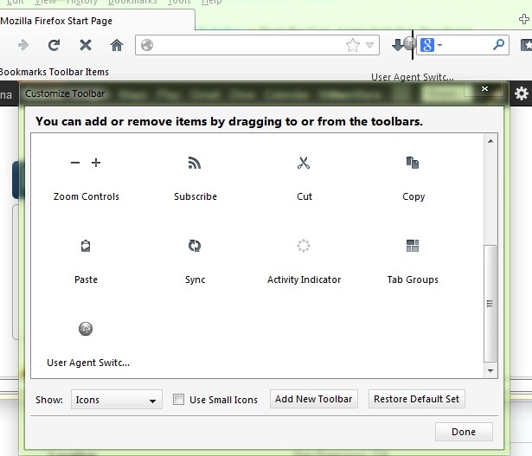Click the Restore Default Set button
Image resolution: width=532 pixels, height=456 pixels.
click(x=417, y=399)
